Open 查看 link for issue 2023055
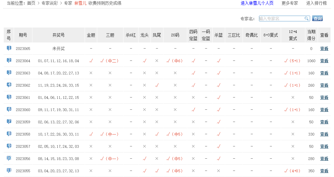This screenshot has height=177, width=334. [x=324, y=171]
